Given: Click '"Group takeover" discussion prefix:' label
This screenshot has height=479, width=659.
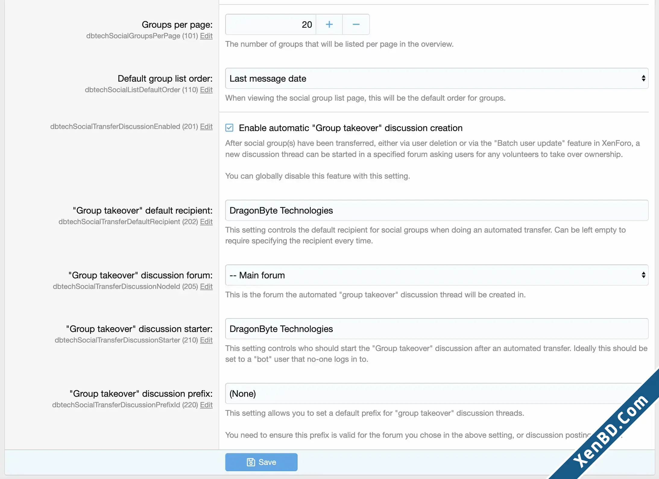Looking at the screenshot, I should coord(141,393).
